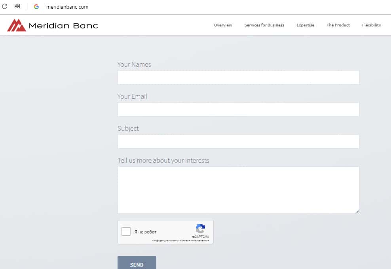Click the browser reload icon
The image size is (391, 269).
click(5, 6)
